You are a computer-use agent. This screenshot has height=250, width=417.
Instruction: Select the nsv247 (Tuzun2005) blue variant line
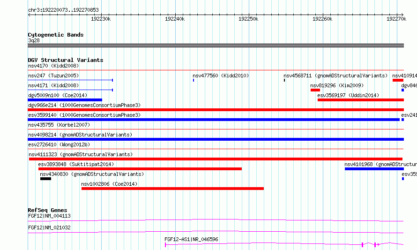coord(70,80)
